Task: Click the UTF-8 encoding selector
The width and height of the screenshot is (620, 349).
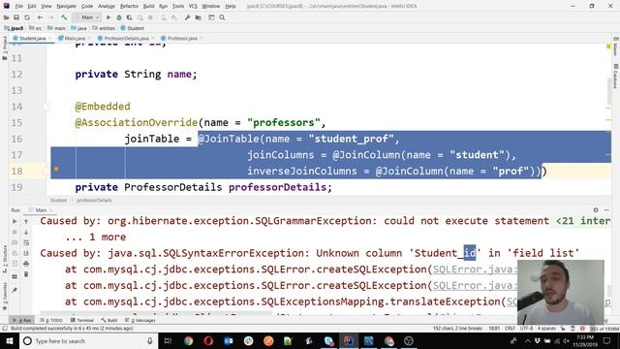Action: click(x=526, y=329)
